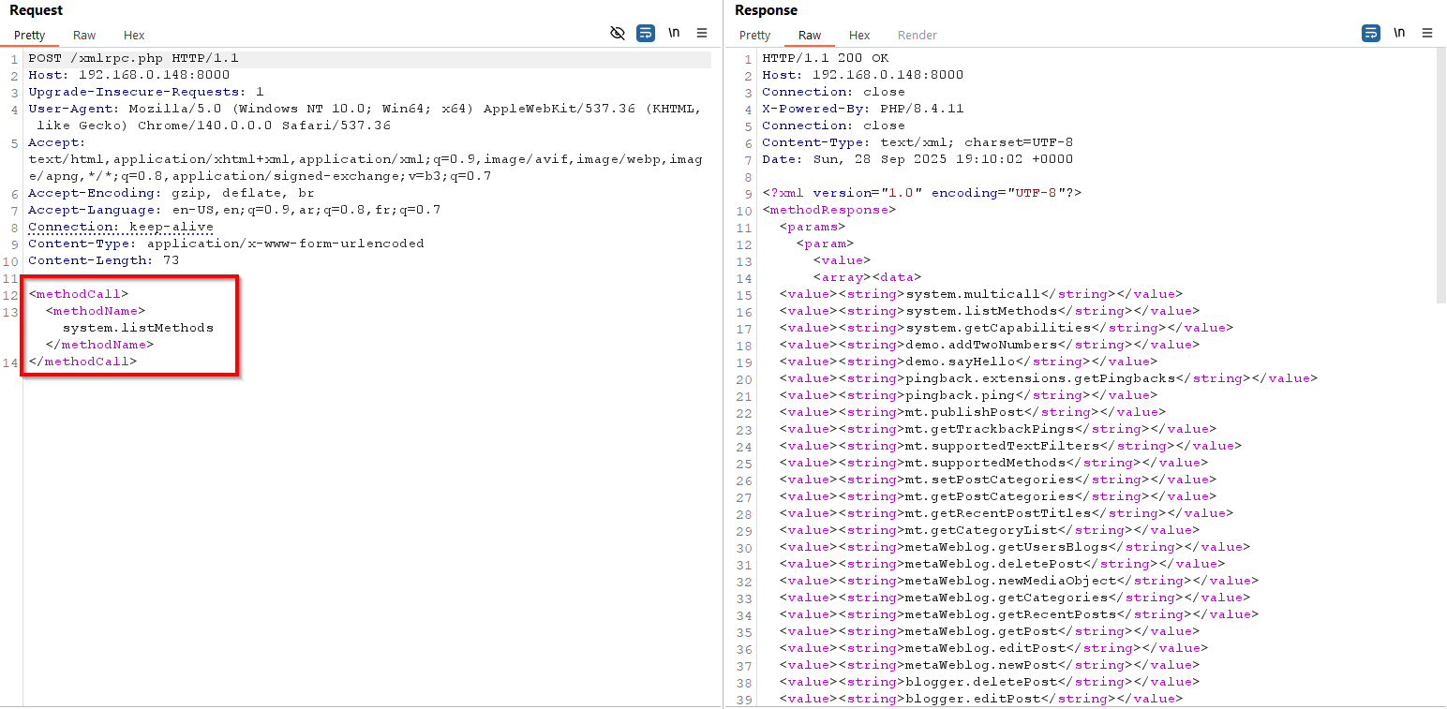The image size is (1447, 709).
Task: Place cursor on system.listMethods in the request body
Action: point(138,328)
